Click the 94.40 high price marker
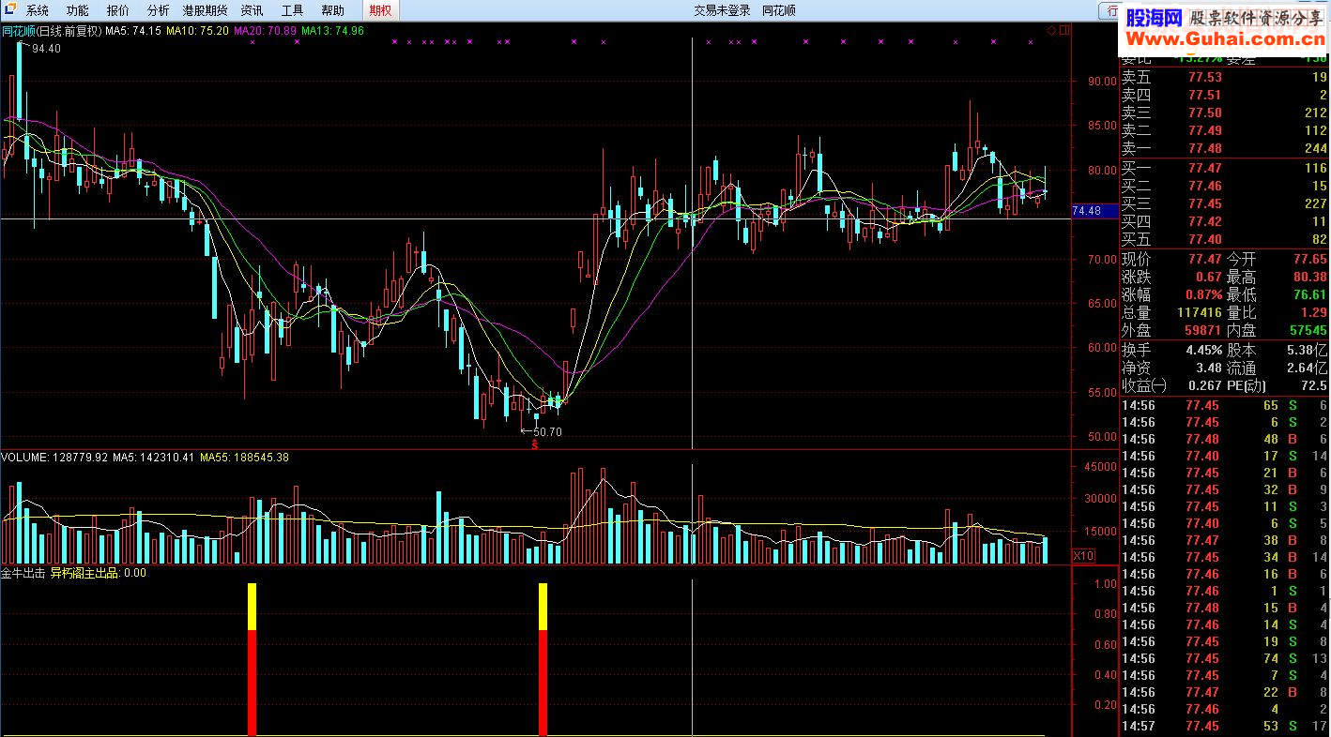This screenshot has height=737, width=1331. pos(46,49)
